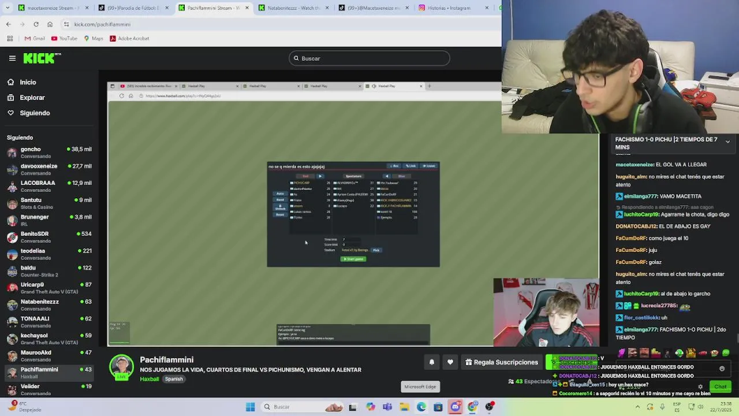Open the Adobe Acrobat bookmark
Viewport: 739px width, 416px height.
click(129, 38)
